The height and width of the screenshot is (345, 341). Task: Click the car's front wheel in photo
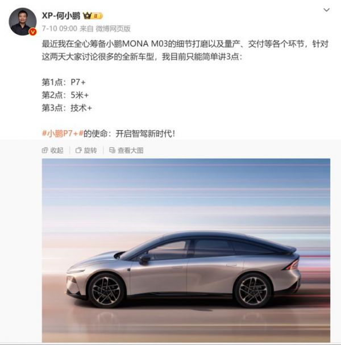(106, 290)
